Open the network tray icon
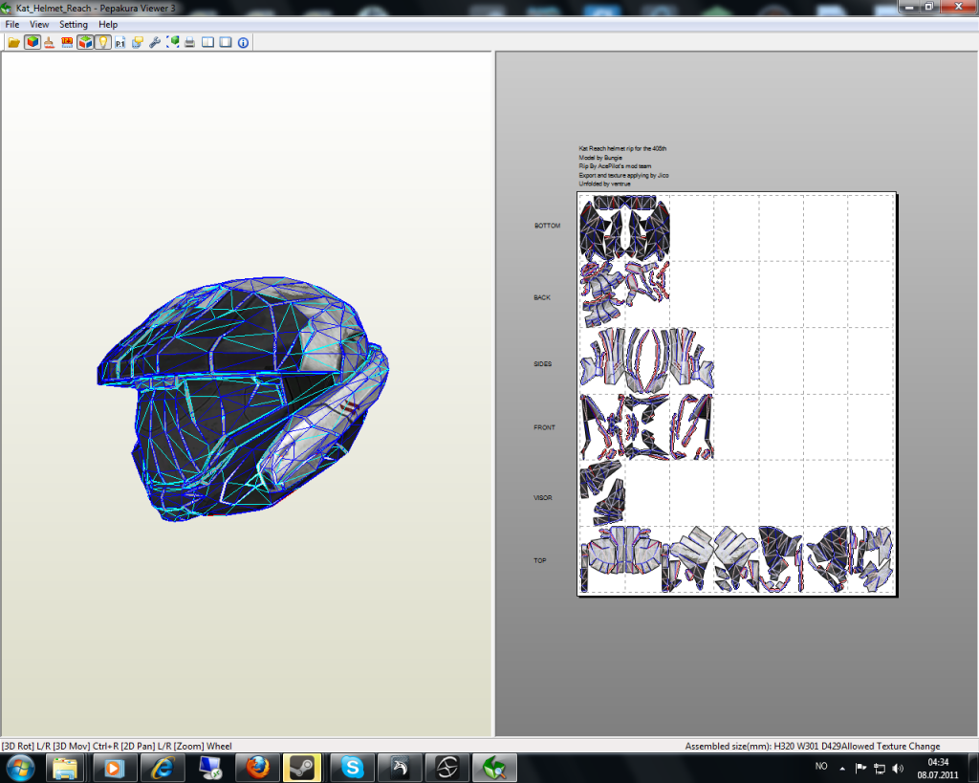This screenshot has width=979, height=783. point(880,768)
